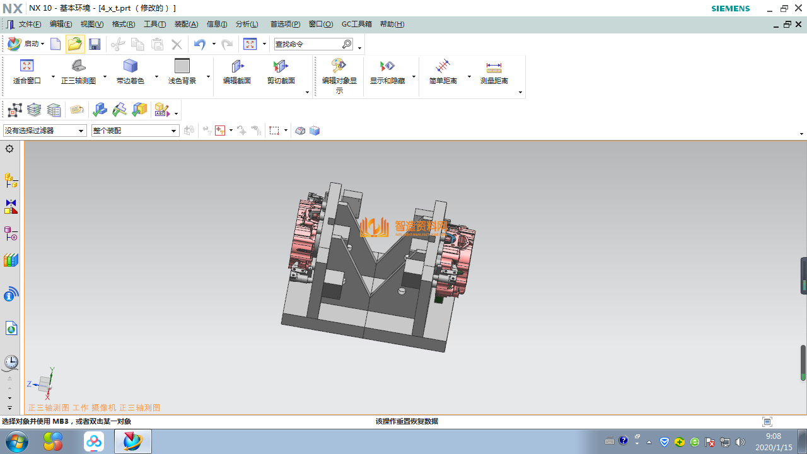Screen dimensions: 807x454
Task: Open Assembly Navigator in the left sidebar
Action: click(11, 180)
